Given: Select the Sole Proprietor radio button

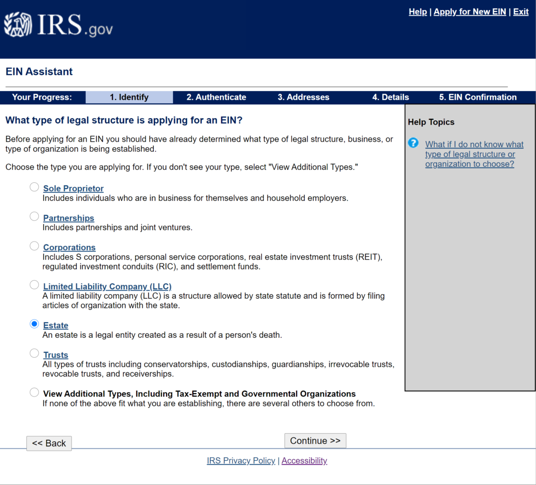Looking at the screenshot, I should tap(34, 187).
